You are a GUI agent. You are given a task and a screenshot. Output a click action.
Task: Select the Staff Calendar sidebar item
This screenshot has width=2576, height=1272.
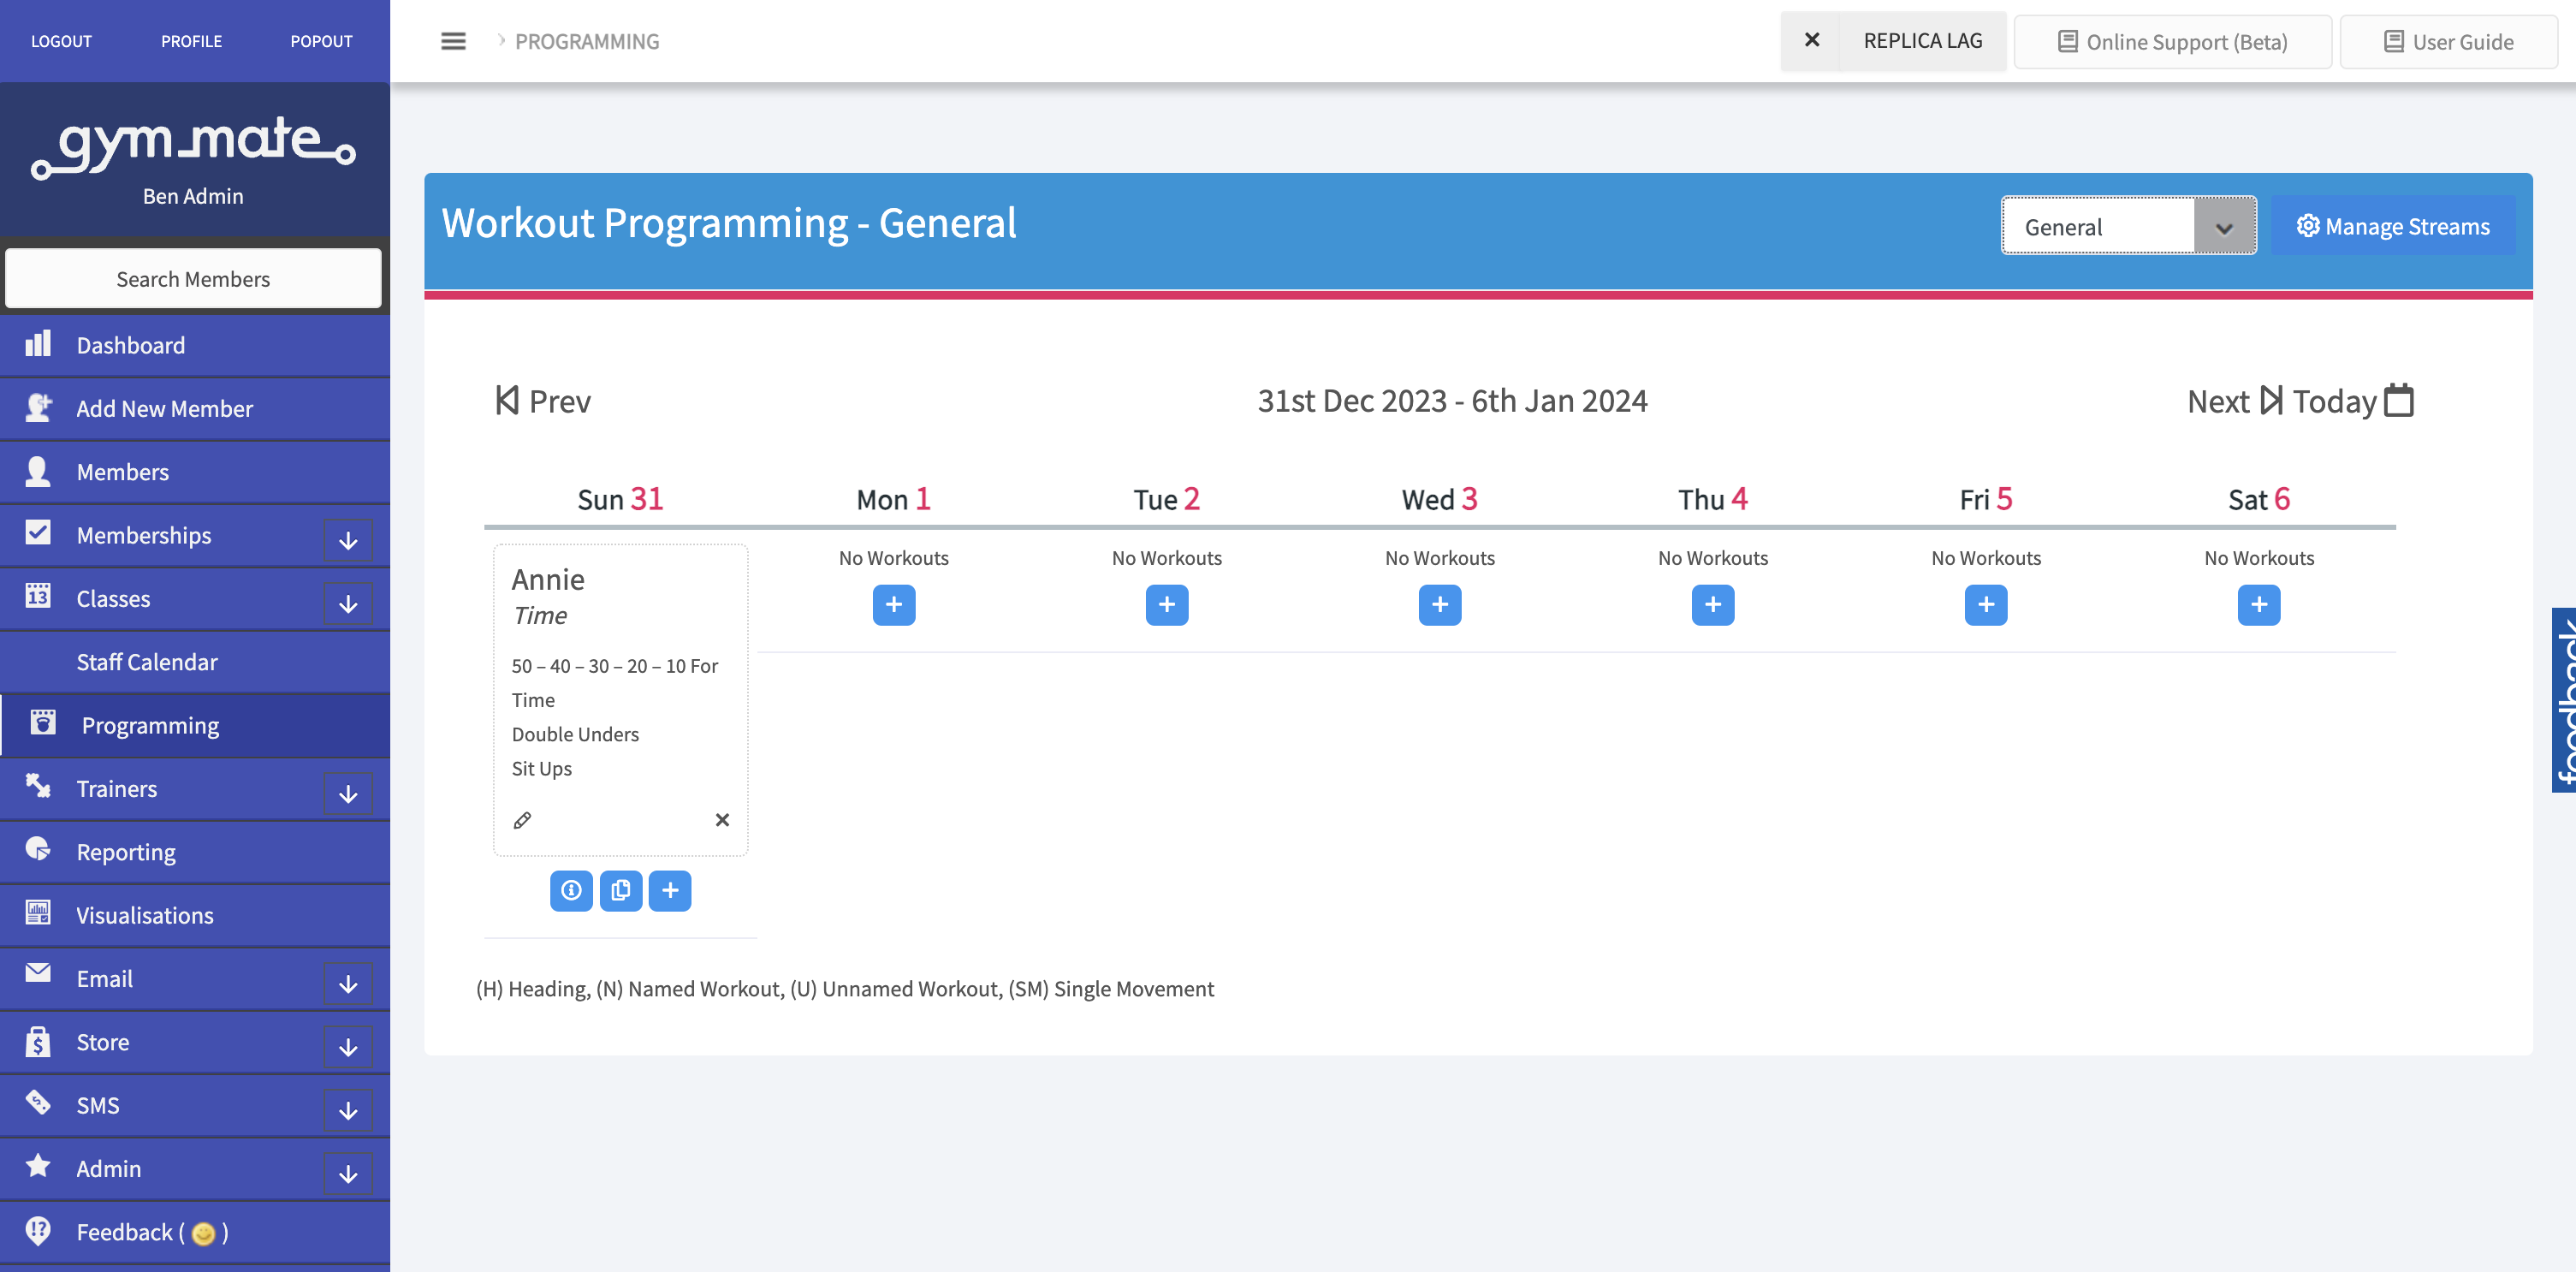[x=147, y=661]
